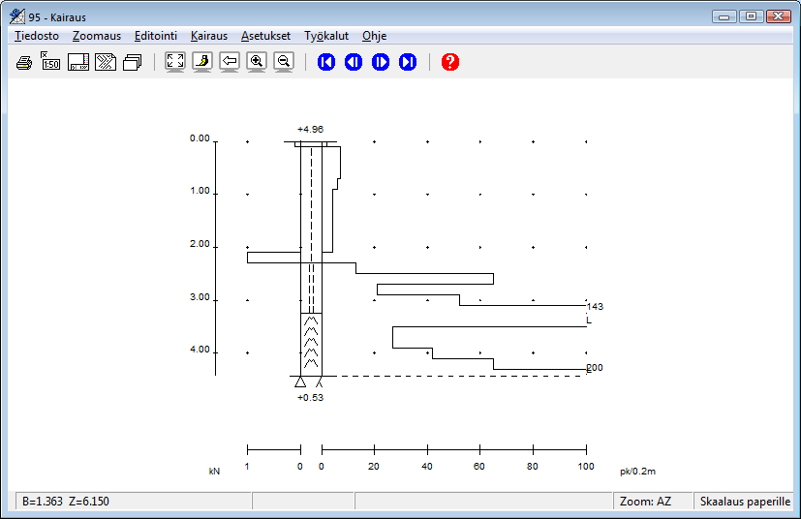801x519 pixels.
Task: Minimize the Kairaus window
Action: (724, 16)
